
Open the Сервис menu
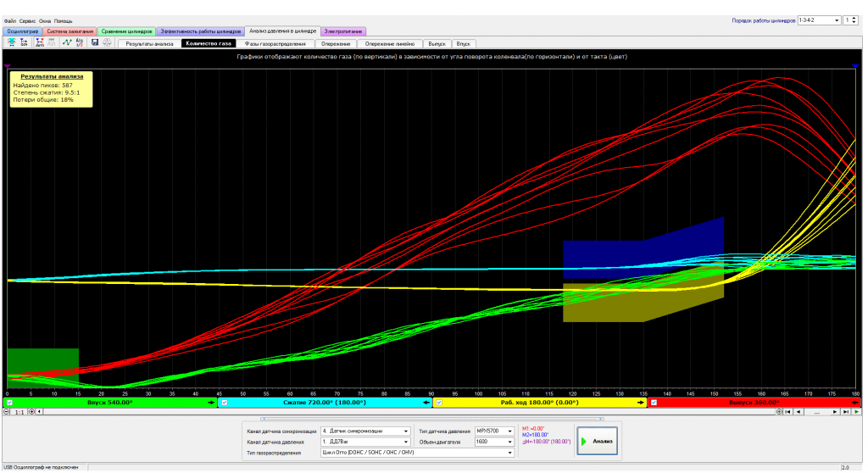click(x=27, y=21)
